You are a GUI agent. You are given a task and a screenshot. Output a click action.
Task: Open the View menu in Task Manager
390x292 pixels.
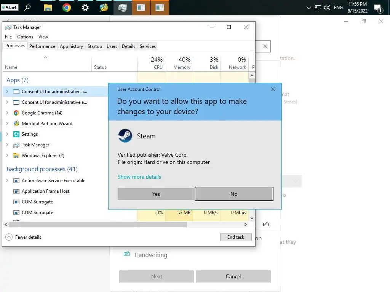(43, 37)
